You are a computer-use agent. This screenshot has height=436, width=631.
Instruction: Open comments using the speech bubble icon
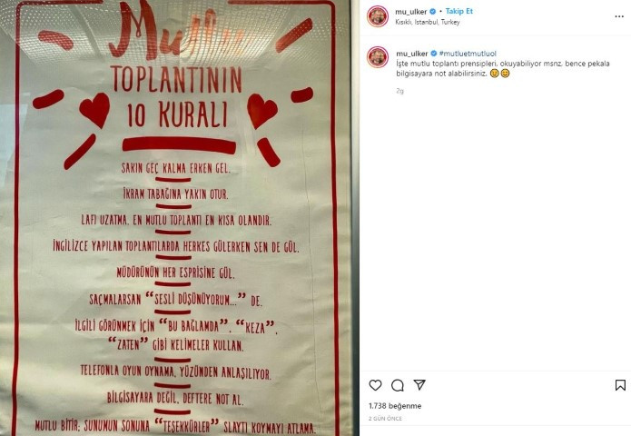397,385
